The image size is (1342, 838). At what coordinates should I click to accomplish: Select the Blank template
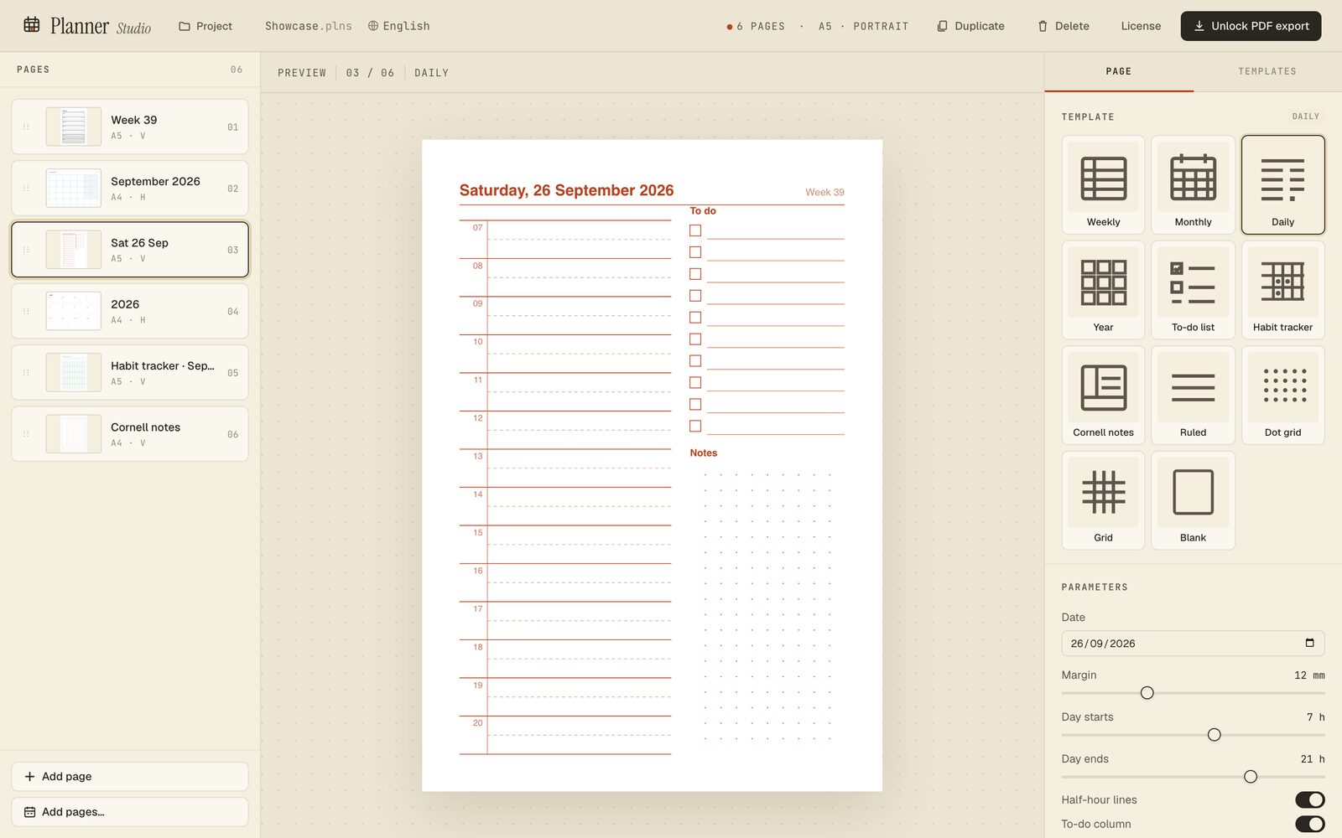click(1193, 500)
